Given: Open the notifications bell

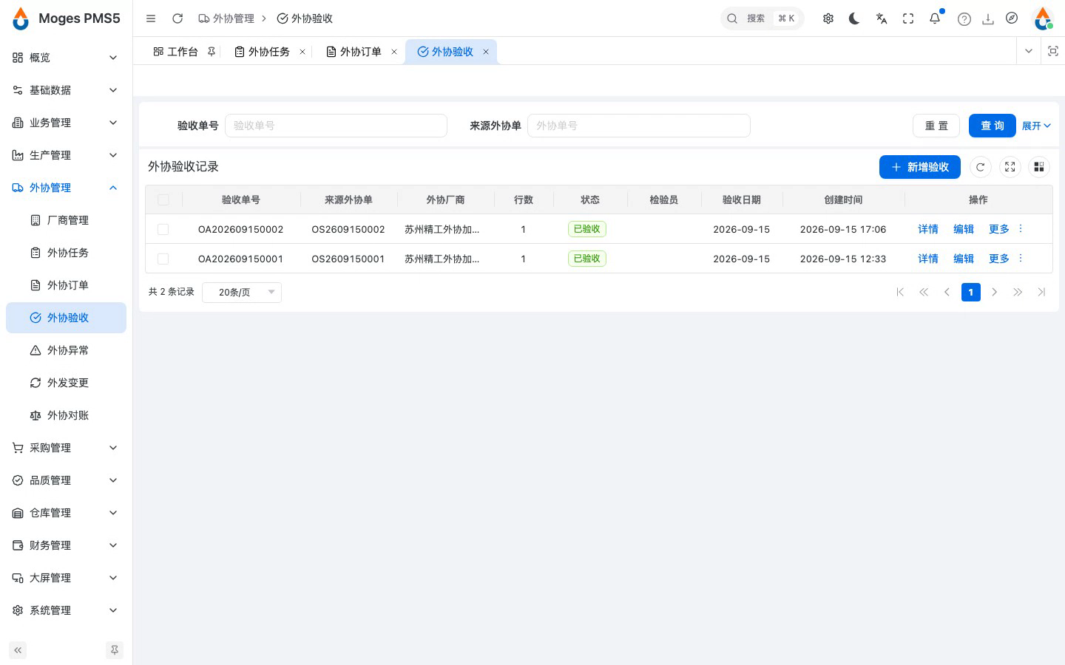Looking at the screenshot, I should [x=935, y=18].
